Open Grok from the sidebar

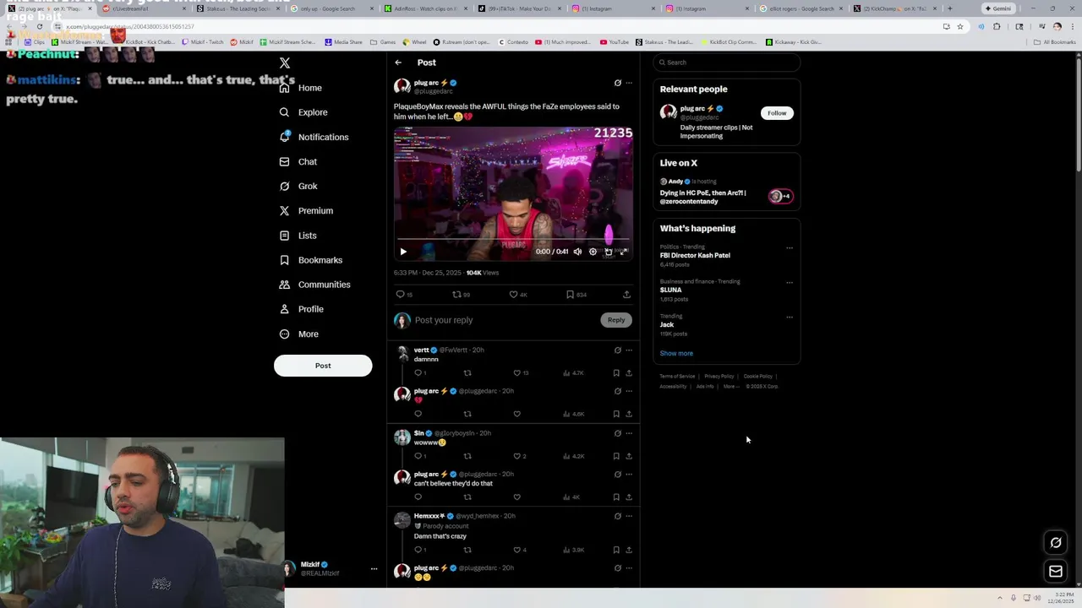point(298,186)
